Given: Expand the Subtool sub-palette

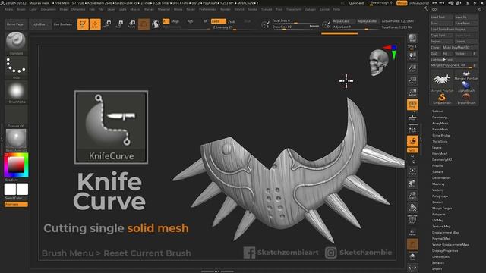Looking at the screenshot, I should pyautogui.click(x=437, y=111).
